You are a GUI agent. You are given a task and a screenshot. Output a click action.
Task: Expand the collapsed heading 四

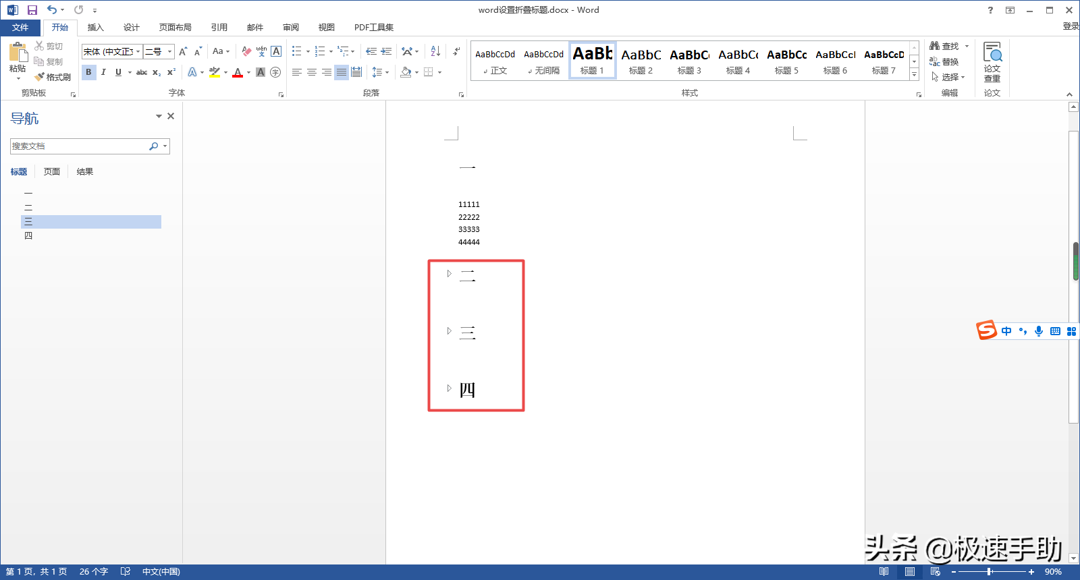[449, 388]
